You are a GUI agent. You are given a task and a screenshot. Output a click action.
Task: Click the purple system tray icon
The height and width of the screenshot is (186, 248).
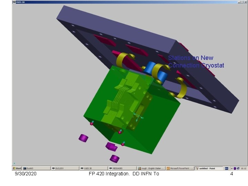[x=235, y=168]
